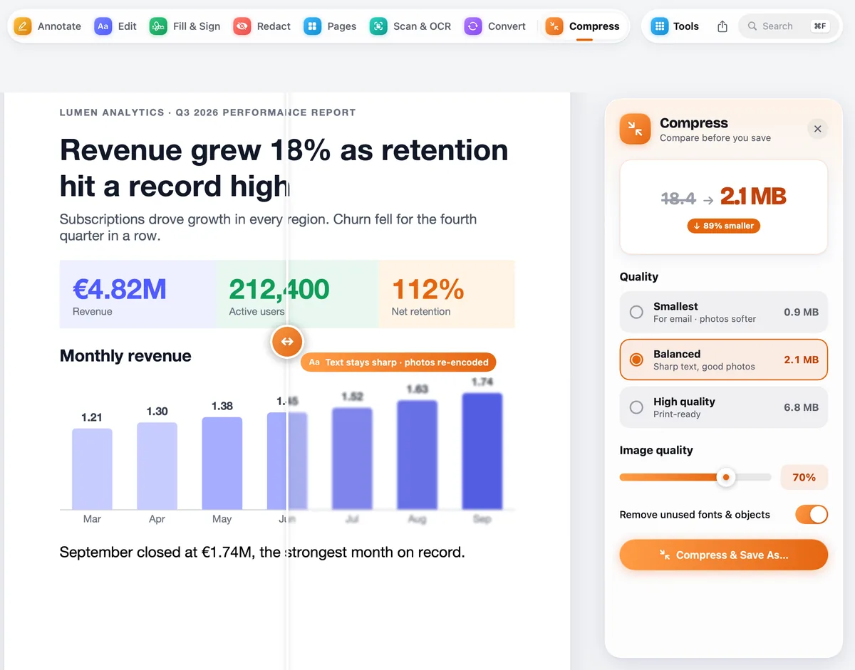The image size is (855, 670).
Task: Open the Annotate tool
Action: [x=48, y=26]
